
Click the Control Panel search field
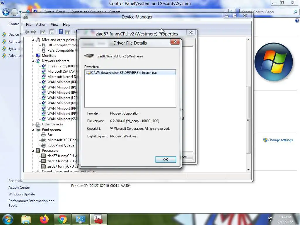[266, 12]
